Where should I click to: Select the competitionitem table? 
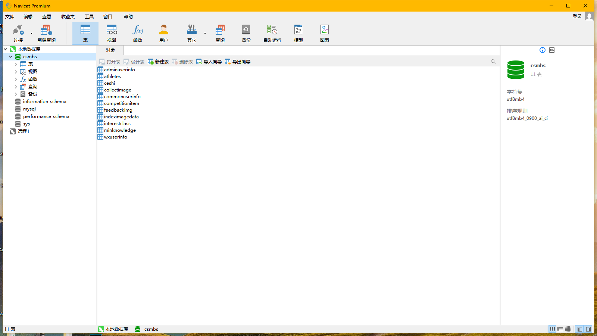click(122, 103)
